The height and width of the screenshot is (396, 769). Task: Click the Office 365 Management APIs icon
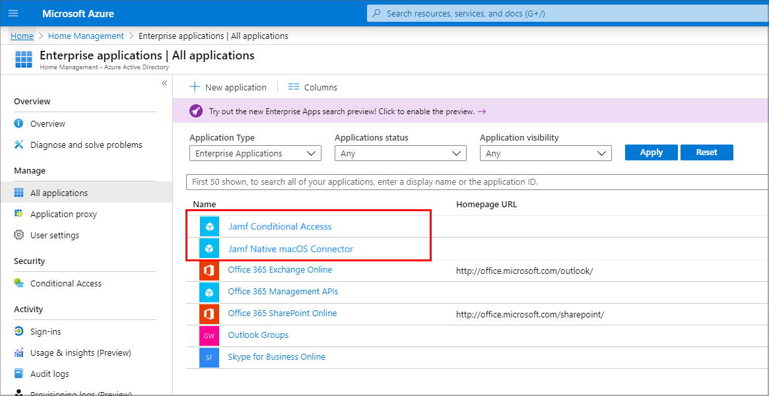pyautogui.click(x=209, y=292)
